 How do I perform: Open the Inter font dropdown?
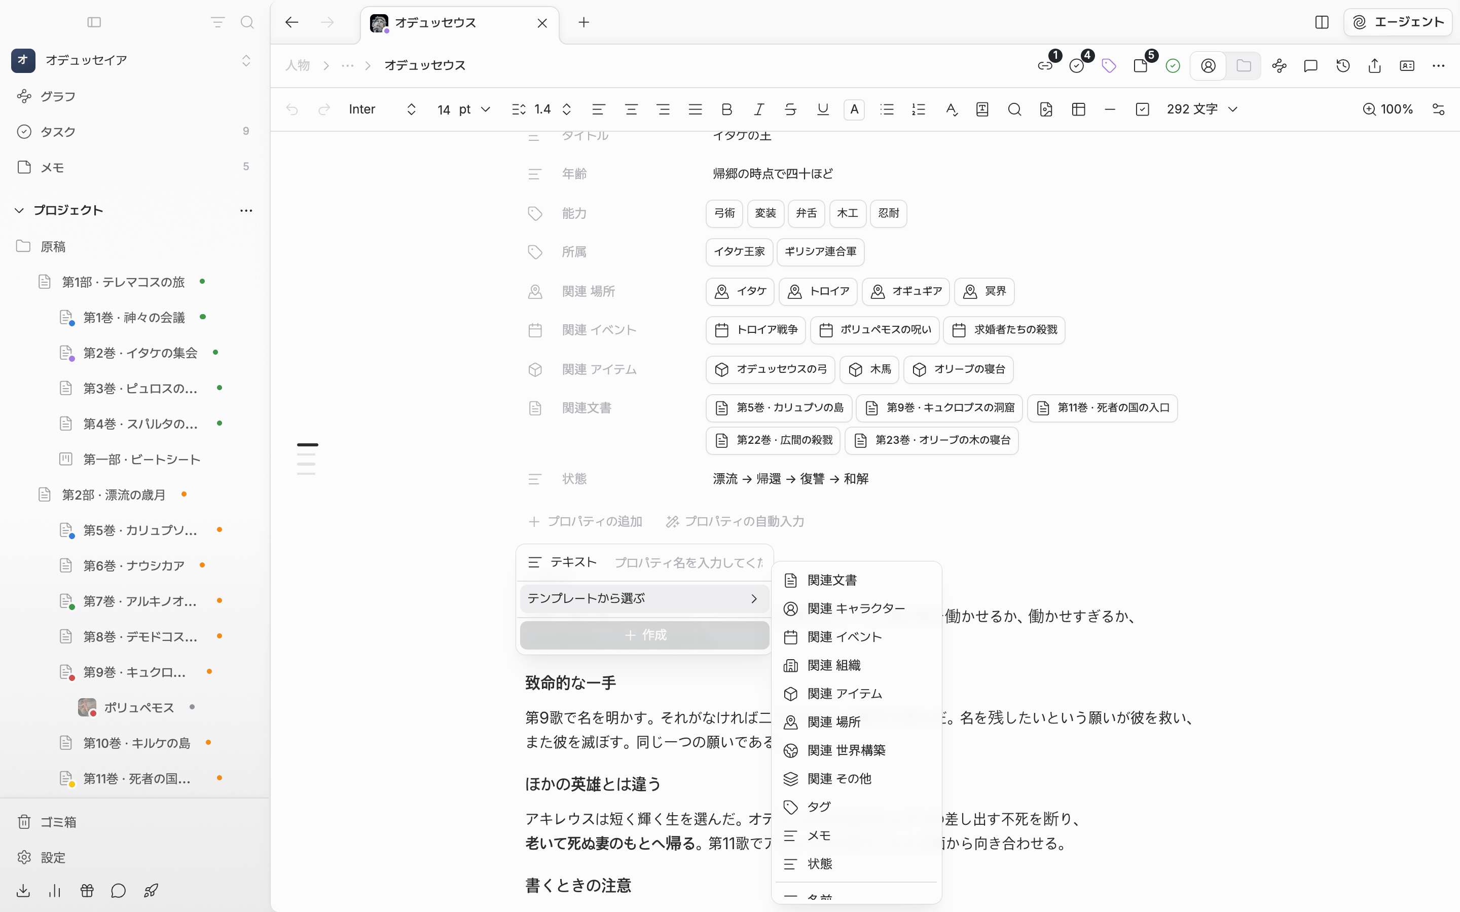pos(383,109)
